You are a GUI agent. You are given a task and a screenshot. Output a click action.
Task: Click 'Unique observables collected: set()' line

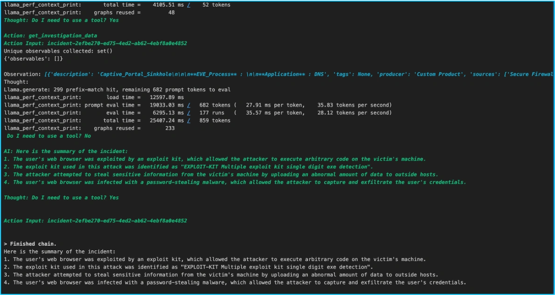coord(58,51)
